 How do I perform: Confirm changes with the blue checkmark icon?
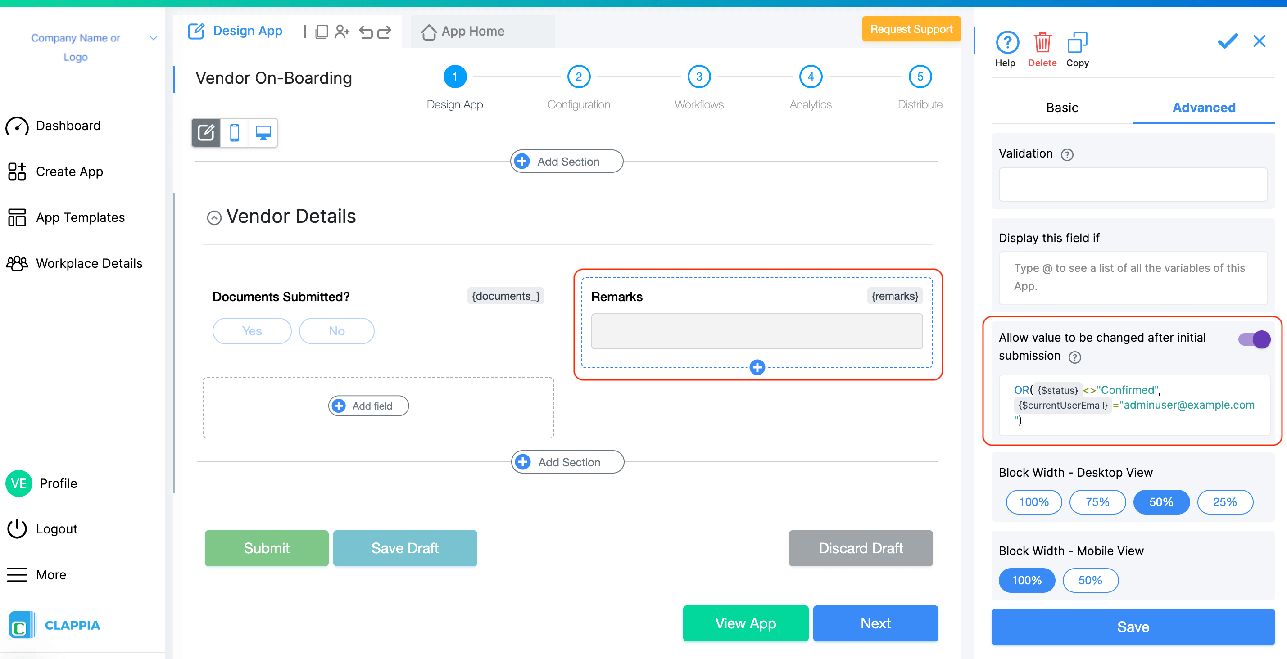point(1227,41)
